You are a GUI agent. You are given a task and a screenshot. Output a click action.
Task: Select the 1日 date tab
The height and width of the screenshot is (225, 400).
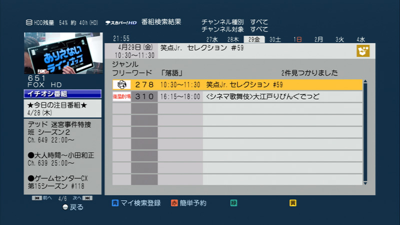coord(297,39)
